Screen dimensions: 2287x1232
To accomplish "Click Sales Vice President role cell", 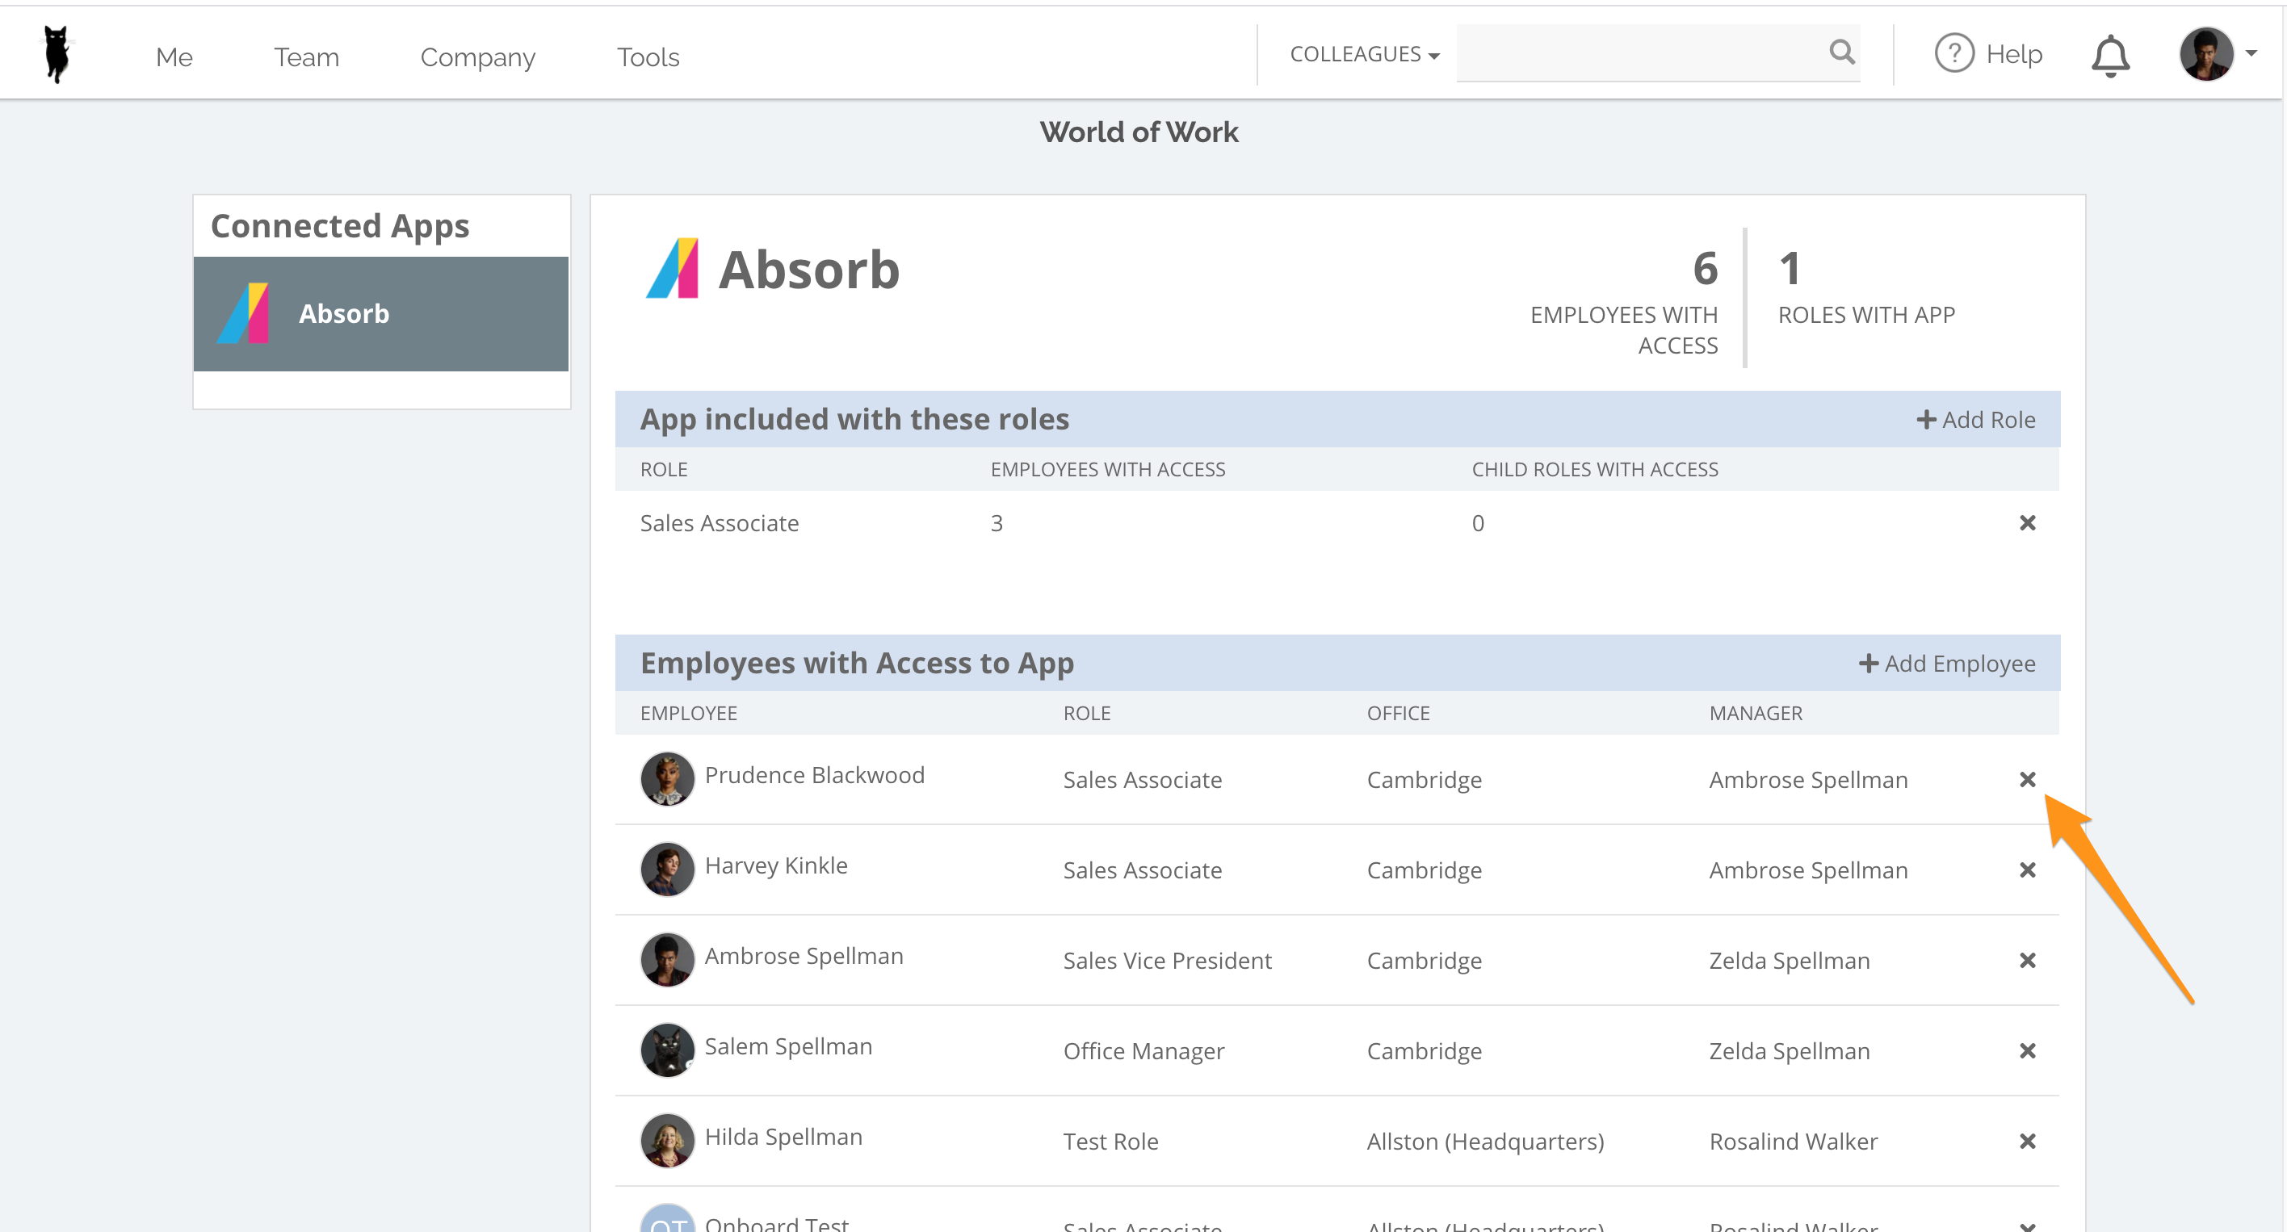I will pyautogui.click(x=1168, y=961).
